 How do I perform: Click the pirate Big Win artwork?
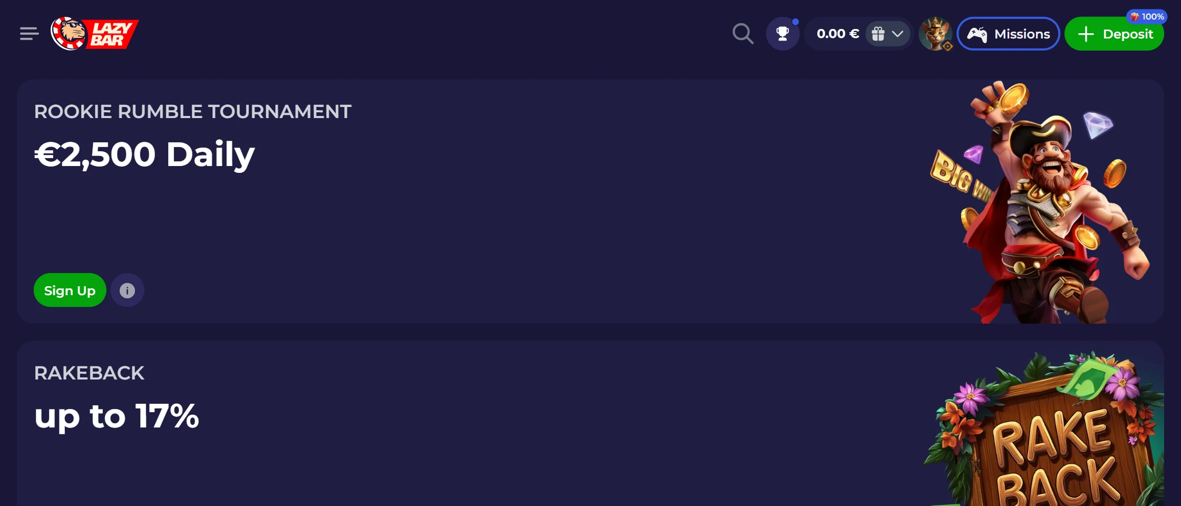(x=1039, y=206)
